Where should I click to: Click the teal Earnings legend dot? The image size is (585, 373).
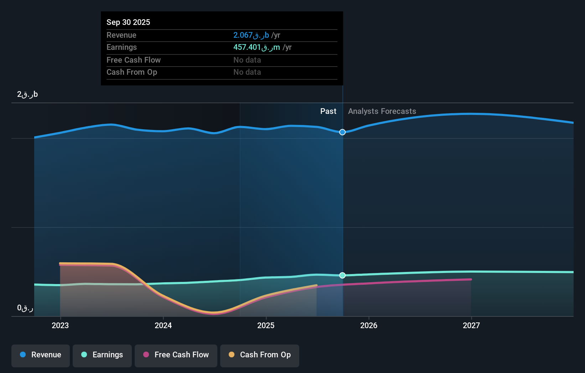point(83,355)
